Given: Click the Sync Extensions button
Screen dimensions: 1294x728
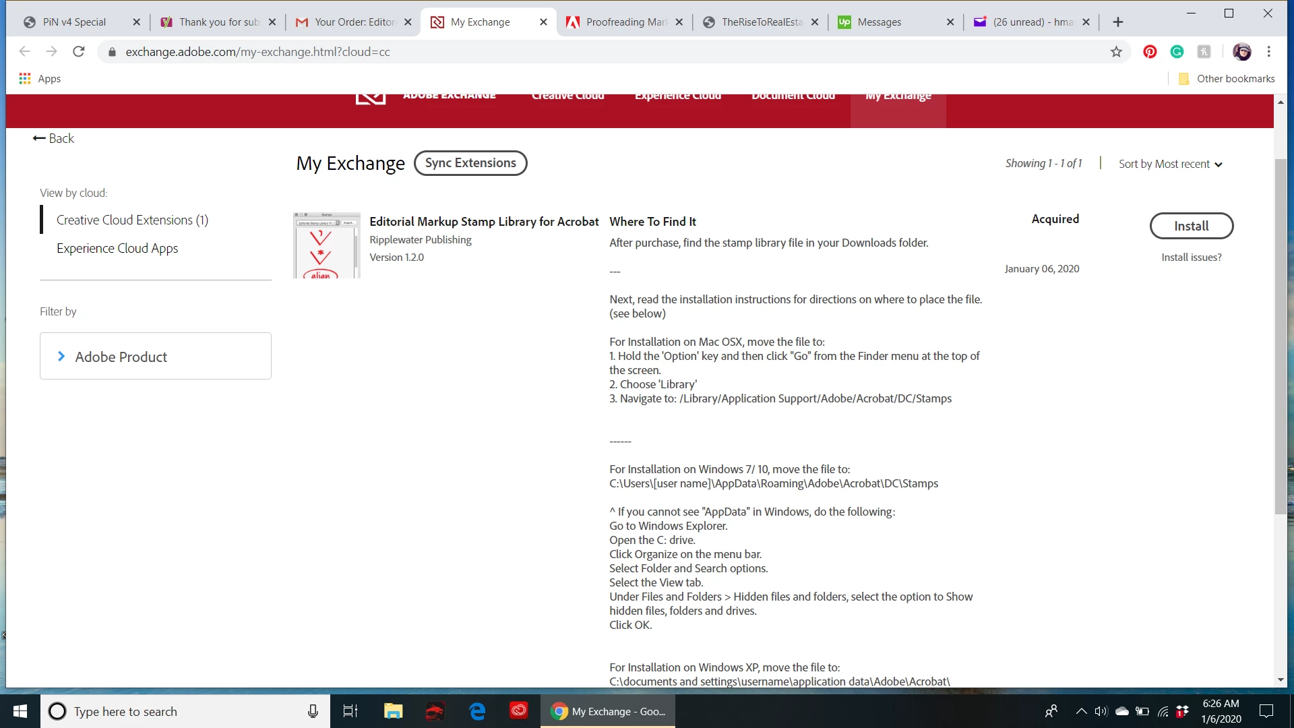Looking at the screenshot, I should [470, 163].
